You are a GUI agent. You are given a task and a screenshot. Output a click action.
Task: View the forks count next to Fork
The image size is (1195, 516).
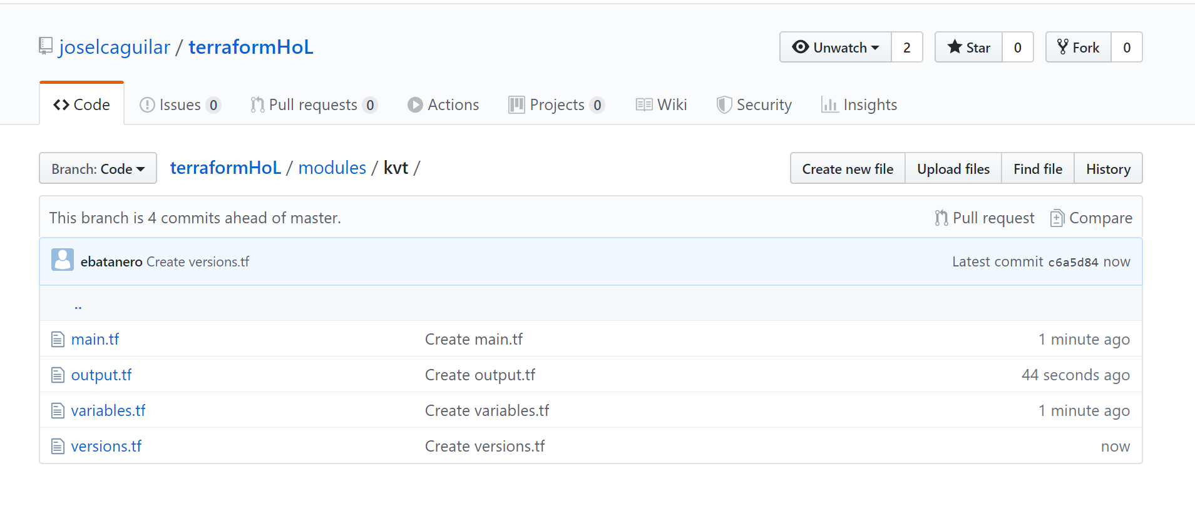click(1127, 47)
